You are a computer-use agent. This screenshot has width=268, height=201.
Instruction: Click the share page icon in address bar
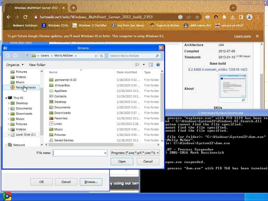pos(188,17)
